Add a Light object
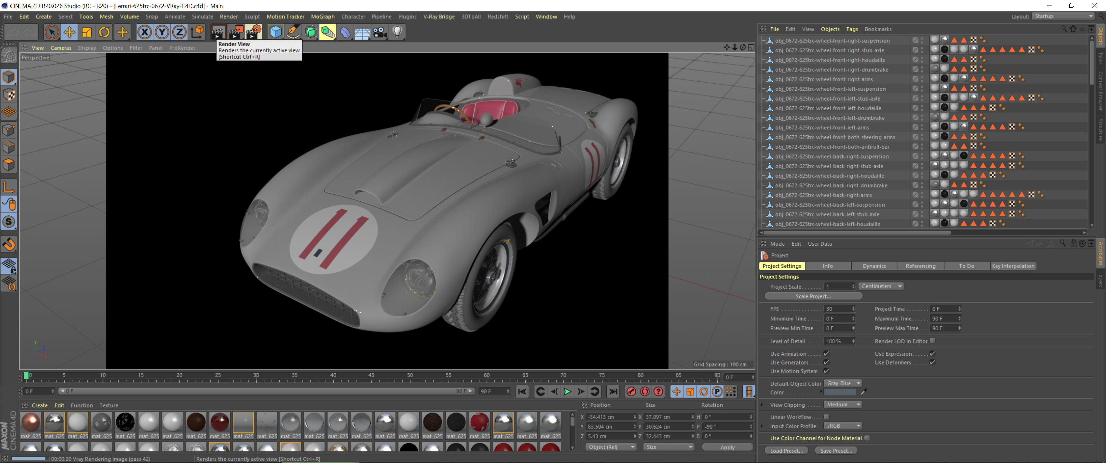The width and height of the screenshot is (1106, 463). (x=398, y=32)
